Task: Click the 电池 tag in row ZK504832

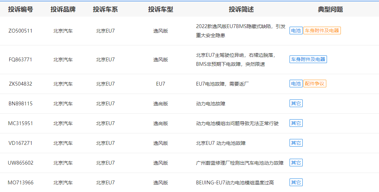Action: (x=296, y=84)
